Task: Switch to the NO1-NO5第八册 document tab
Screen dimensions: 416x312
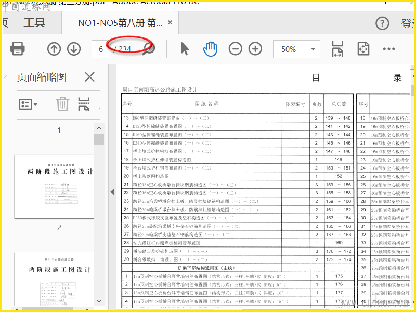Action: [x=120, y=23]
